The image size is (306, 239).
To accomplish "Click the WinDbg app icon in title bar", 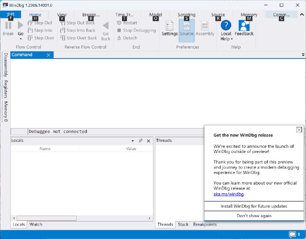I will coord(5,5).
